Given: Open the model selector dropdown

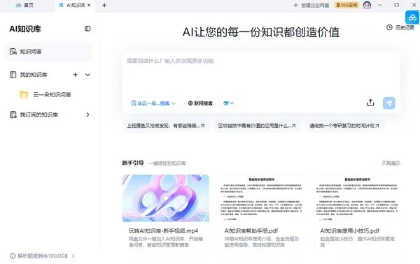Looking at the screenshot, I should coord(228,103).
